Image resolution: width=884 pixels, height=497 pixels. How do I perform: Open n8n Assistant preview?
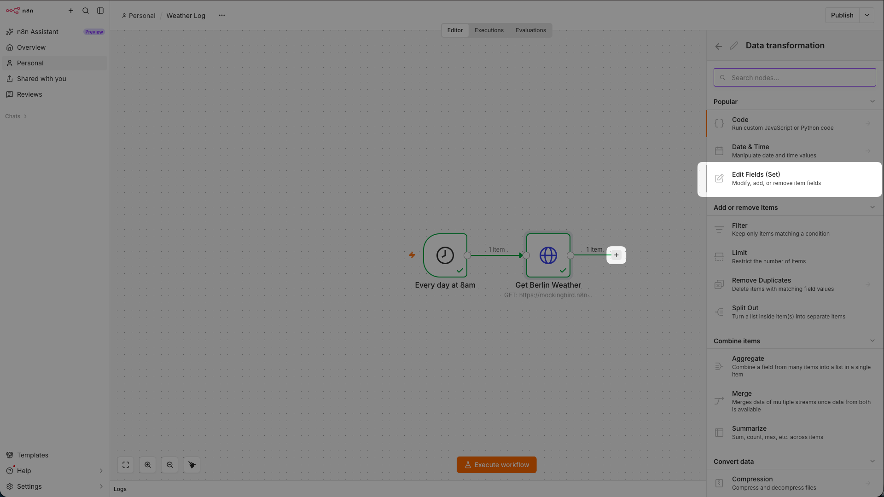pos(54,32)
